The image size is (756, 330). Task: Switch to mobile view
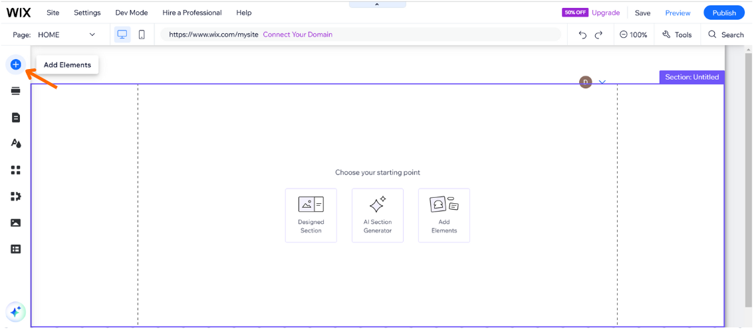tap(142, 35)
